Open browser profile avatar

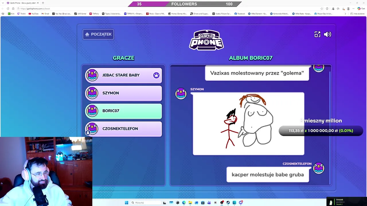click(348, 9)
